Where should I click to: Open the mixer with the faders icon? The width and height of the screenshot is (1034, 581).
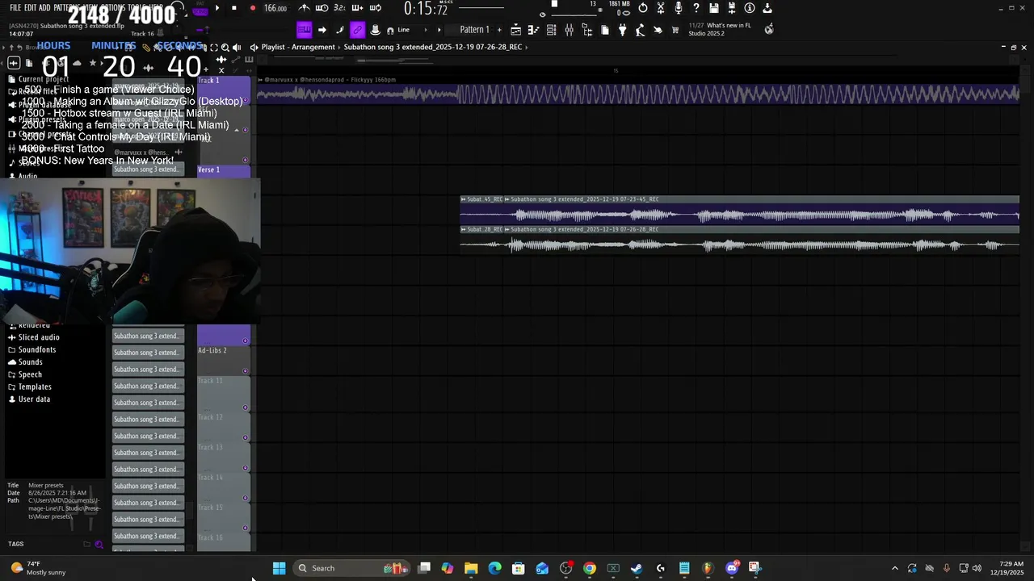click(569, 30)
